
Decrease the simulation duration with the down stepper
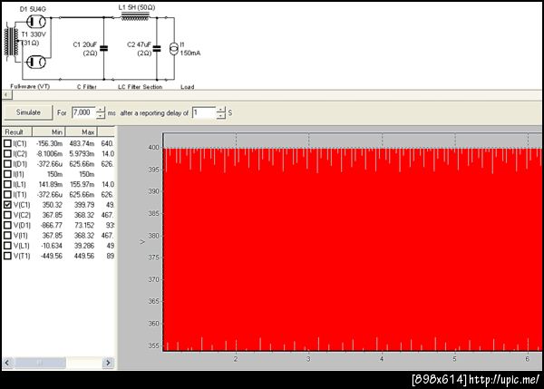[101, 116]
